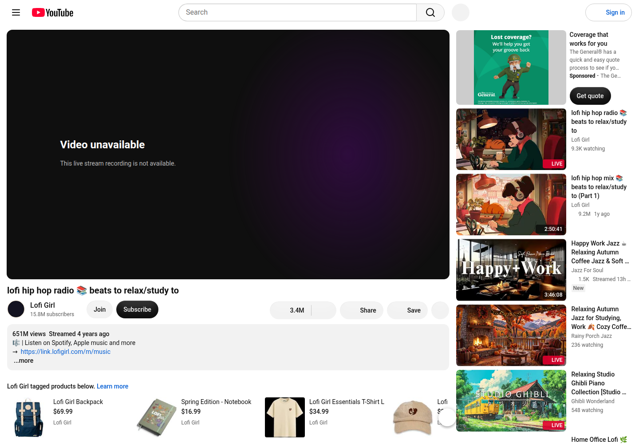Open Happy Work Jazz video thumbnail

(511, 270)
